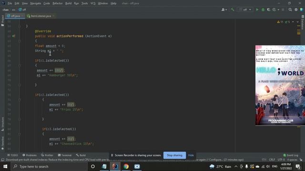Open the Profiler tool window
305x171 pixels.
(x=47, y=155)
